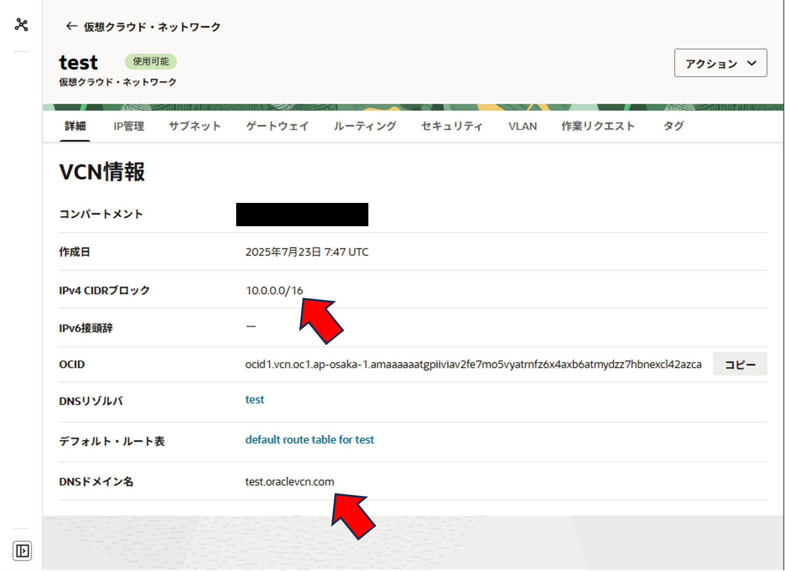785x571 pixels.
Task: Click the back arrow icon
Action: [x=72, y=26]
